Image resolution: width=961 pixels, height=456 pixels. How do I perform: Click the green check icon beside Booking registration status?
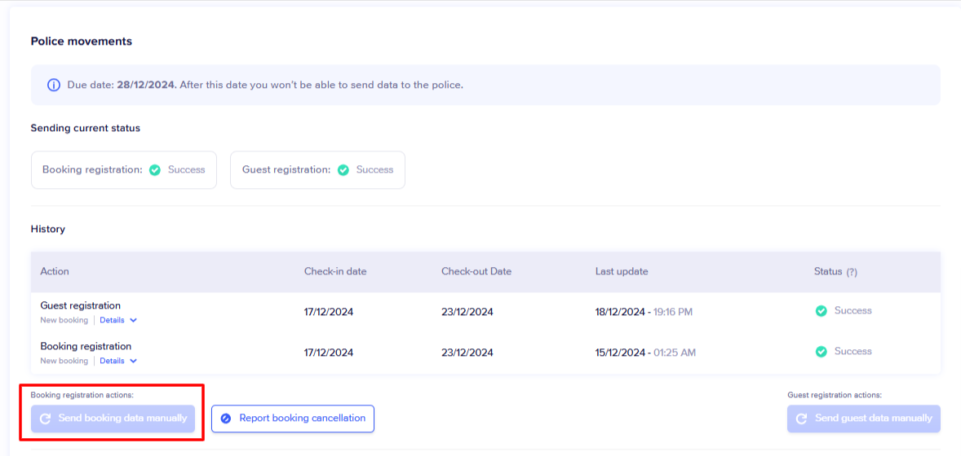(x=155, y=170)
